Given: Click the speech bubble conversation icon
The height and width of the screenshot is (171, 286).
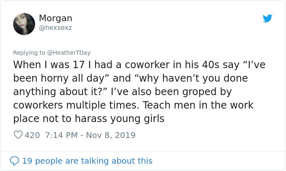Looking at the screenshot, I should (x=14, y=161).
